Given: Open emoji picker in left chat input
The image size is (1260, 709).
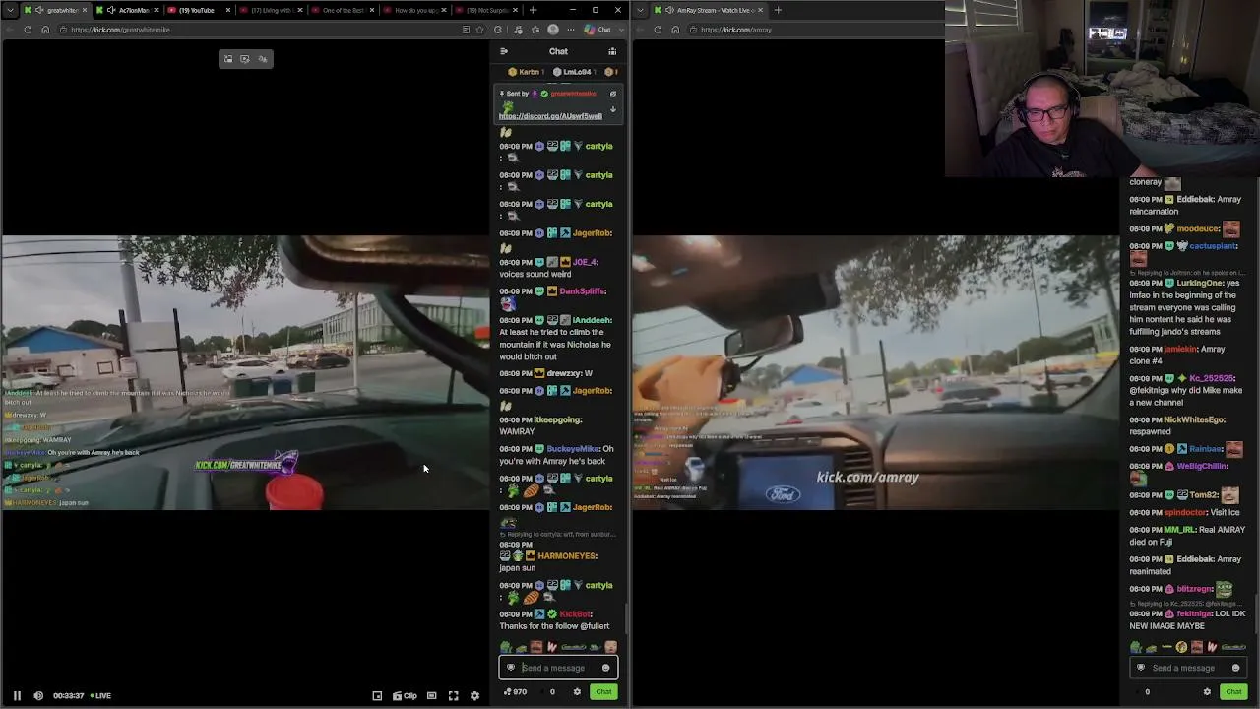Looking at the screenshot, I should point(605,668).
